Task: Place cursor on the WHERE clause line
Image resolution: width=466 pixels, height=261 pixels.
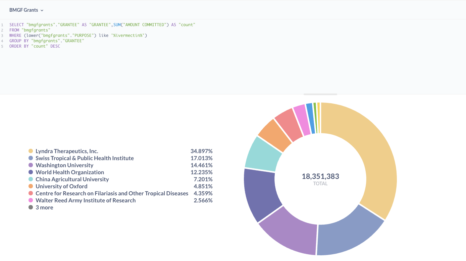Action: coord(78,36)
